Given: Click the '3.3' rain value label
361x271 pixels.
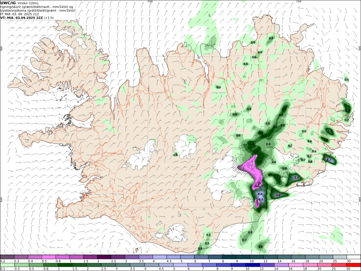Looking at the screenshot, I should pos(330,131).
